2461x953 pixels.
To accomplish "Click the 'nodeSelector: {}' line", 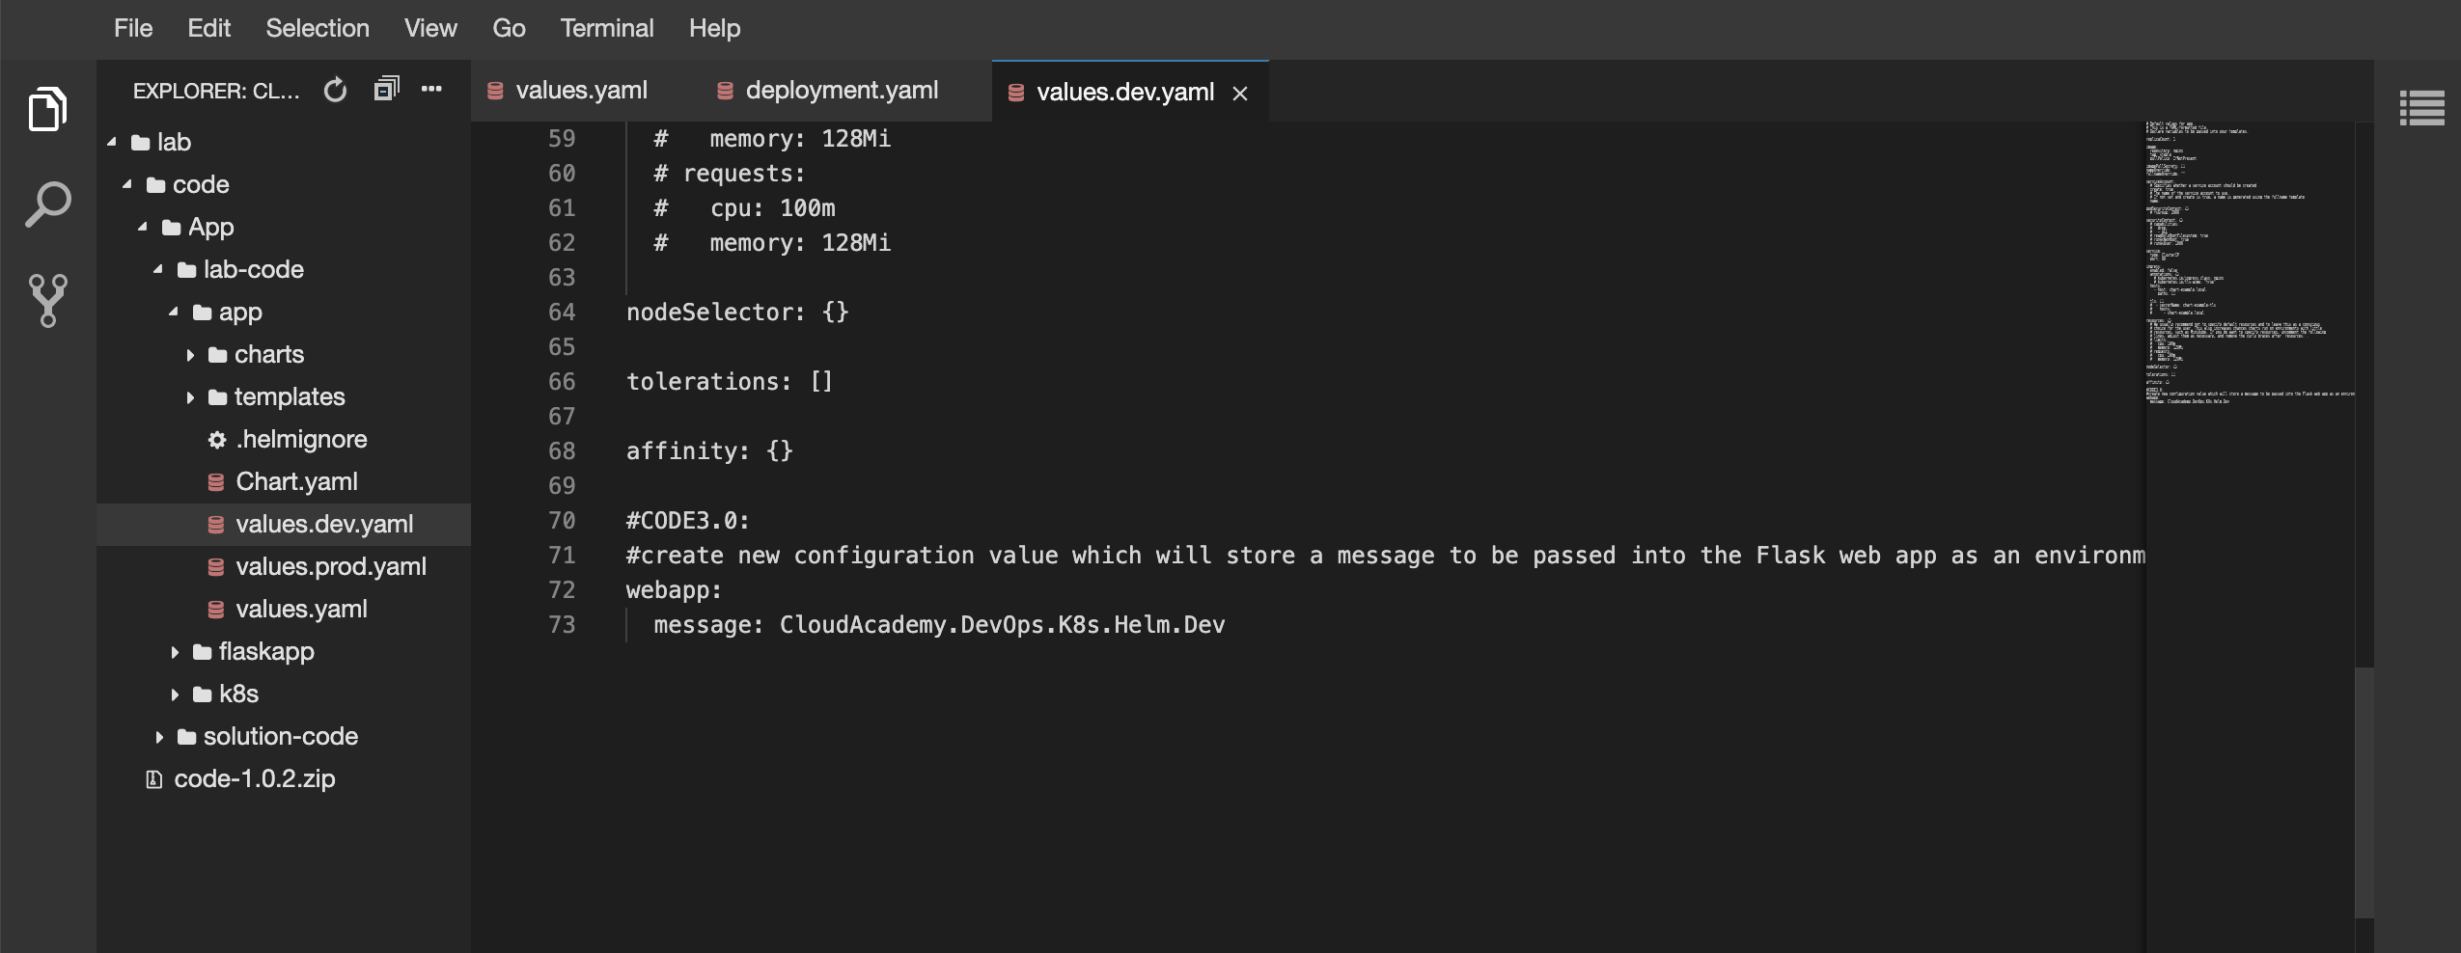I will (x=737, y=313).
